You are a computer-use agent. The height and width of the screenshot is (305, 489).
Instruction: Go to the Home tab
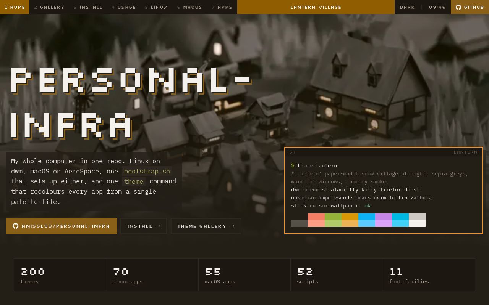(15, 7)
